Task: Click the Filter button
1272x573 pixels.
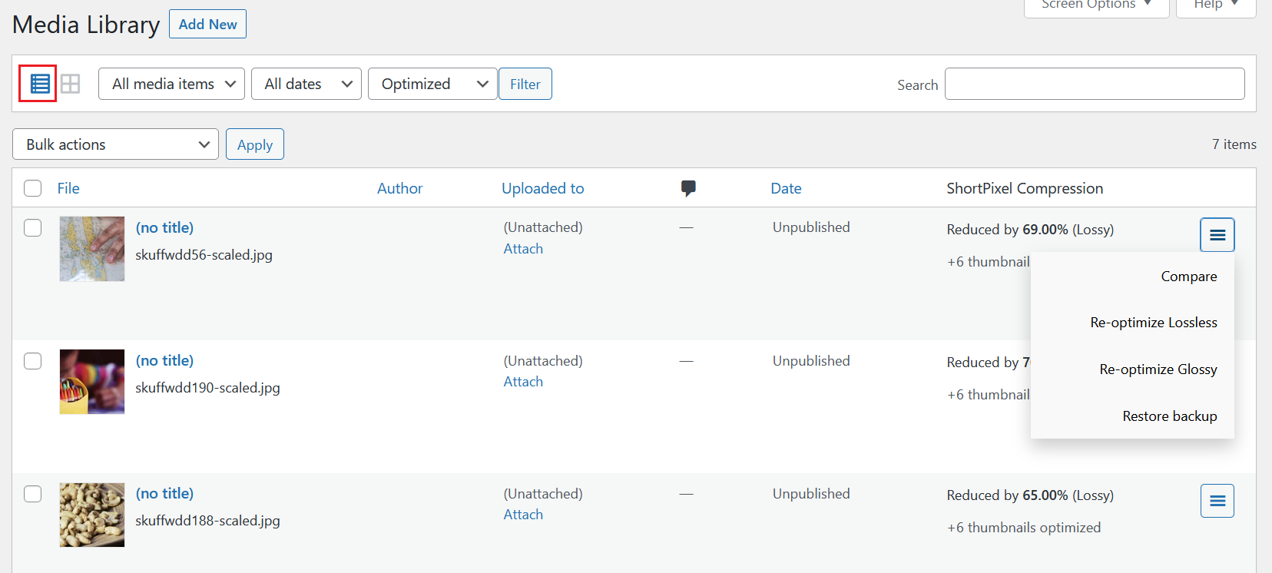Action: click(525, 84)
